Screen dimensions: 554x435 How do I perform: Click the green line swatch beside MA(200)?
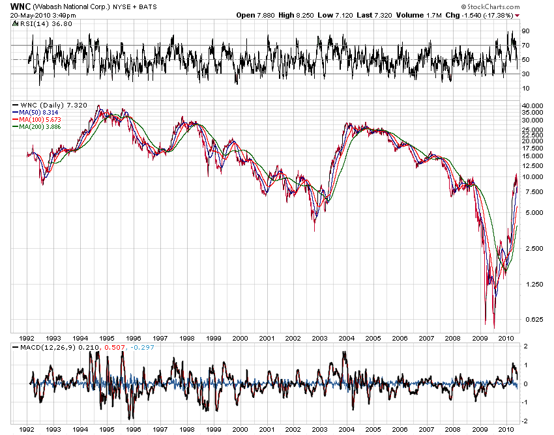(15, 126)
